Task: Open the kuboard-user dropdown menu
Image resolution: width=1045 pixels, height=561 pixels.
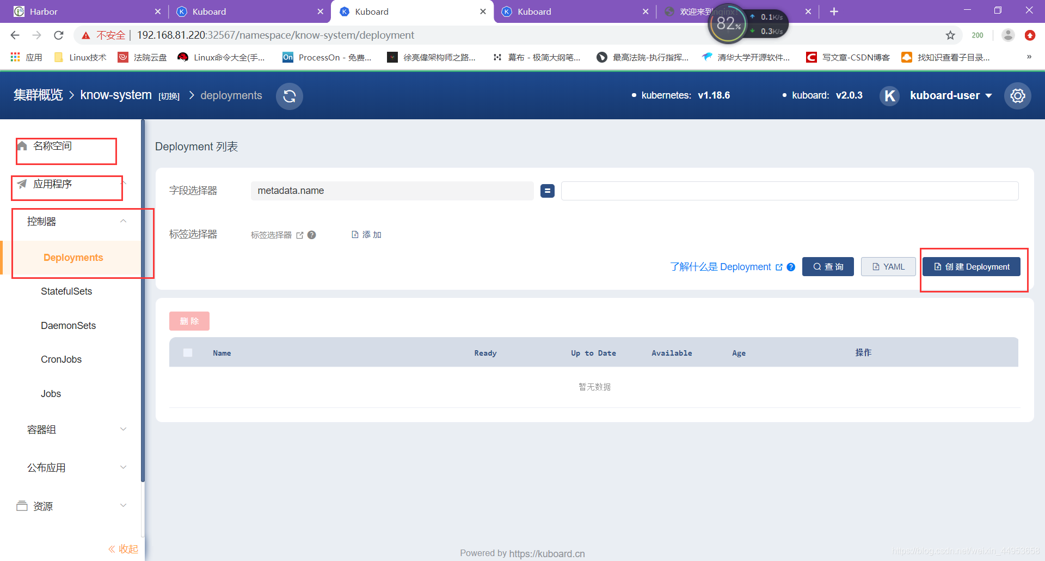Action: pos(951,96)
